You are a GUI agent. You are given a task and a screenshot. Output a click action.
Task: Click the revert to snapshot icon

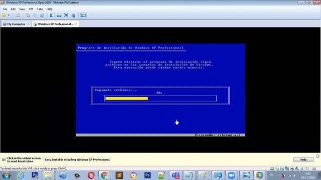[35, 15]
